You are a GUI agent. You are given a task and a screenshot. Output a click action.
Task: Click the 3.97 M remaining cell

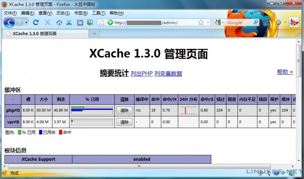61,122
